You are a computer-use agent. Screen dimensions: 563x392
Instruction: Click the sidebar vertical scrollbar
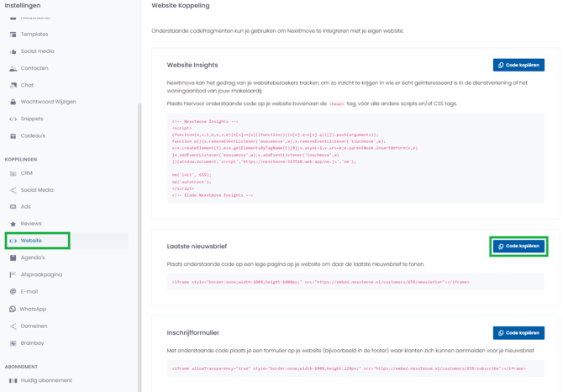click(139, 248)
